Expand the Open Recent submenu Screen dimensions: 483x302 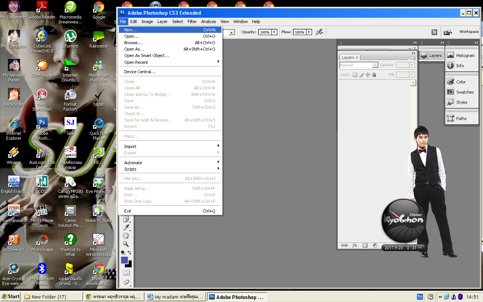[x=170, y=62]
